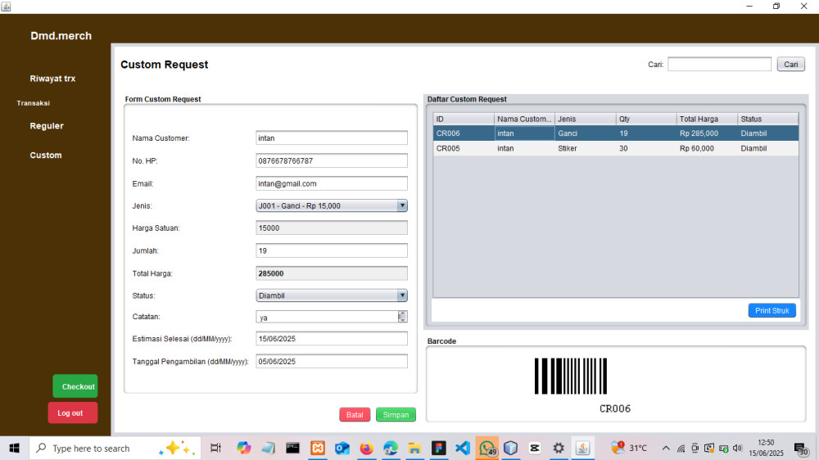Click the No. HP field
819x460 pixels.
(x=332, y=160)
